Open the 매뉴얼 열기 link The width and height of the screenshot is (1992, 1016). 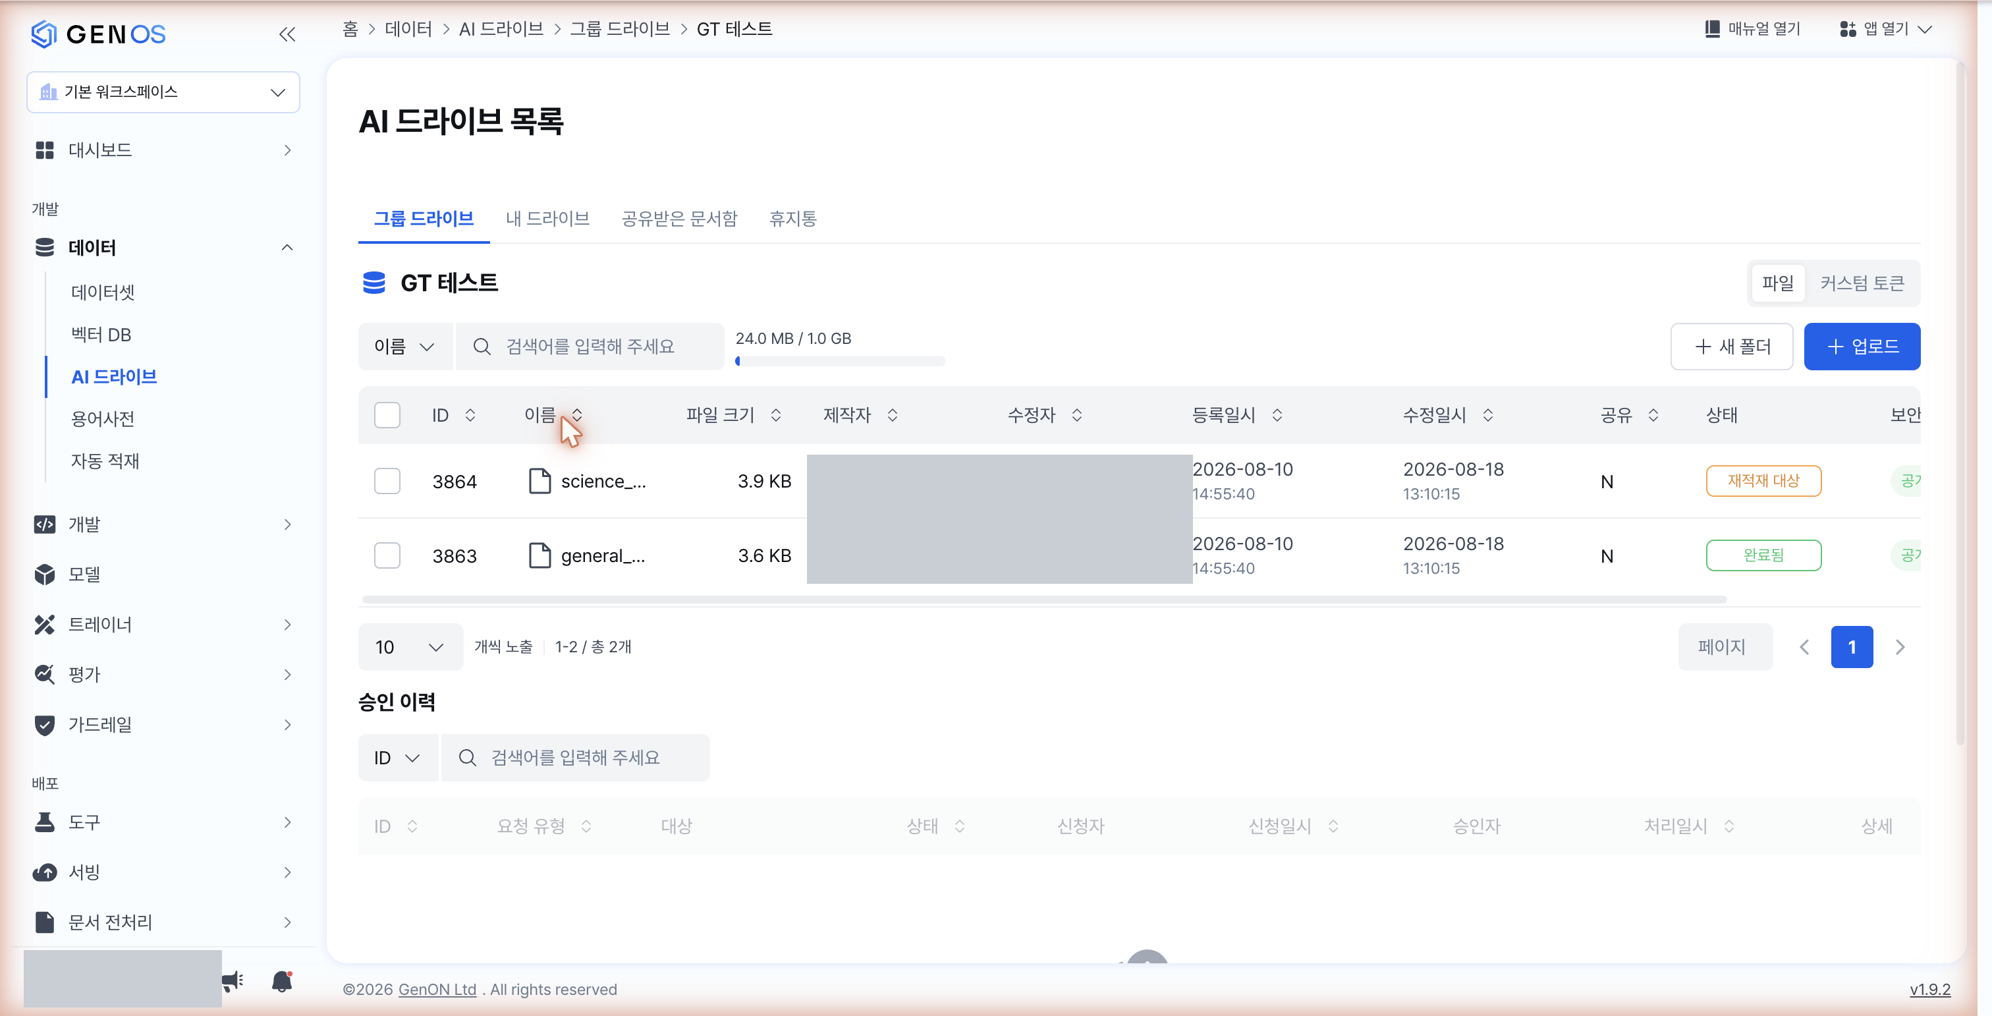point(1752,30)
